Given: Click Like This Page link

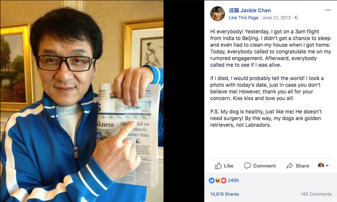Looking at the screenshot, I should (243, 18).
